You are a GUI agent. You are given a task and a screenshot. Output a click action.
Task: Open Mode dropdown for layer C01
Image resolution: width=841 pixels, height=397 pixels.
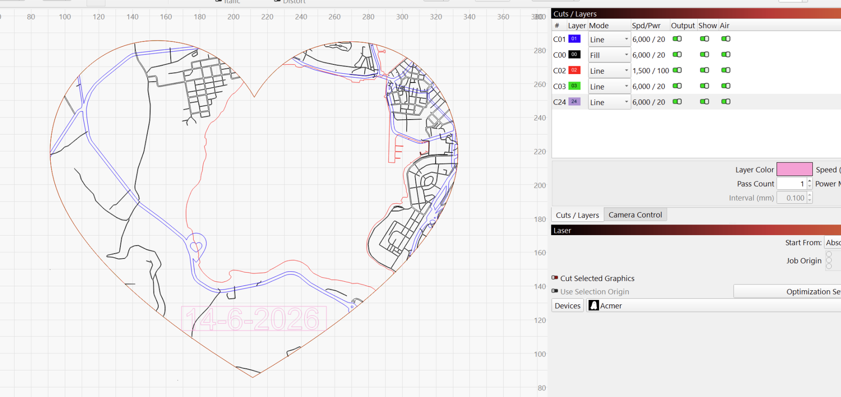coord(609,39)
